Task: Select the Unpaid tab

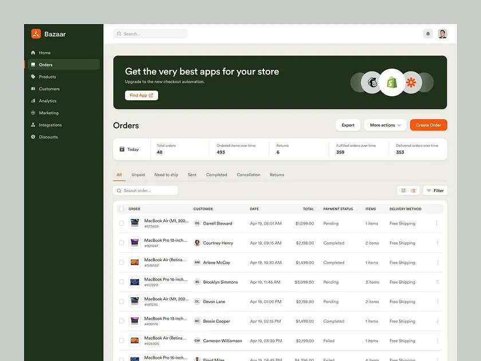Action: tap(138, 175)
